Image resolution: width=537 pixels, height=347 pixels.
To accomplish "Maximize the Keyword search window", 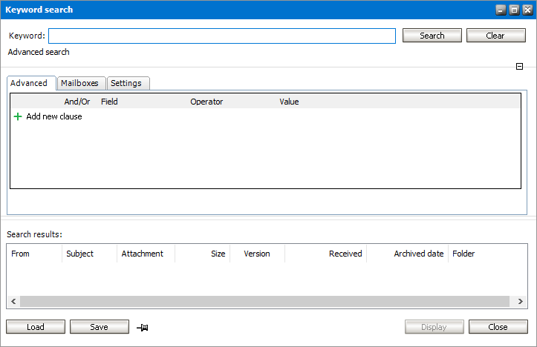I will (x=514, y=10).
